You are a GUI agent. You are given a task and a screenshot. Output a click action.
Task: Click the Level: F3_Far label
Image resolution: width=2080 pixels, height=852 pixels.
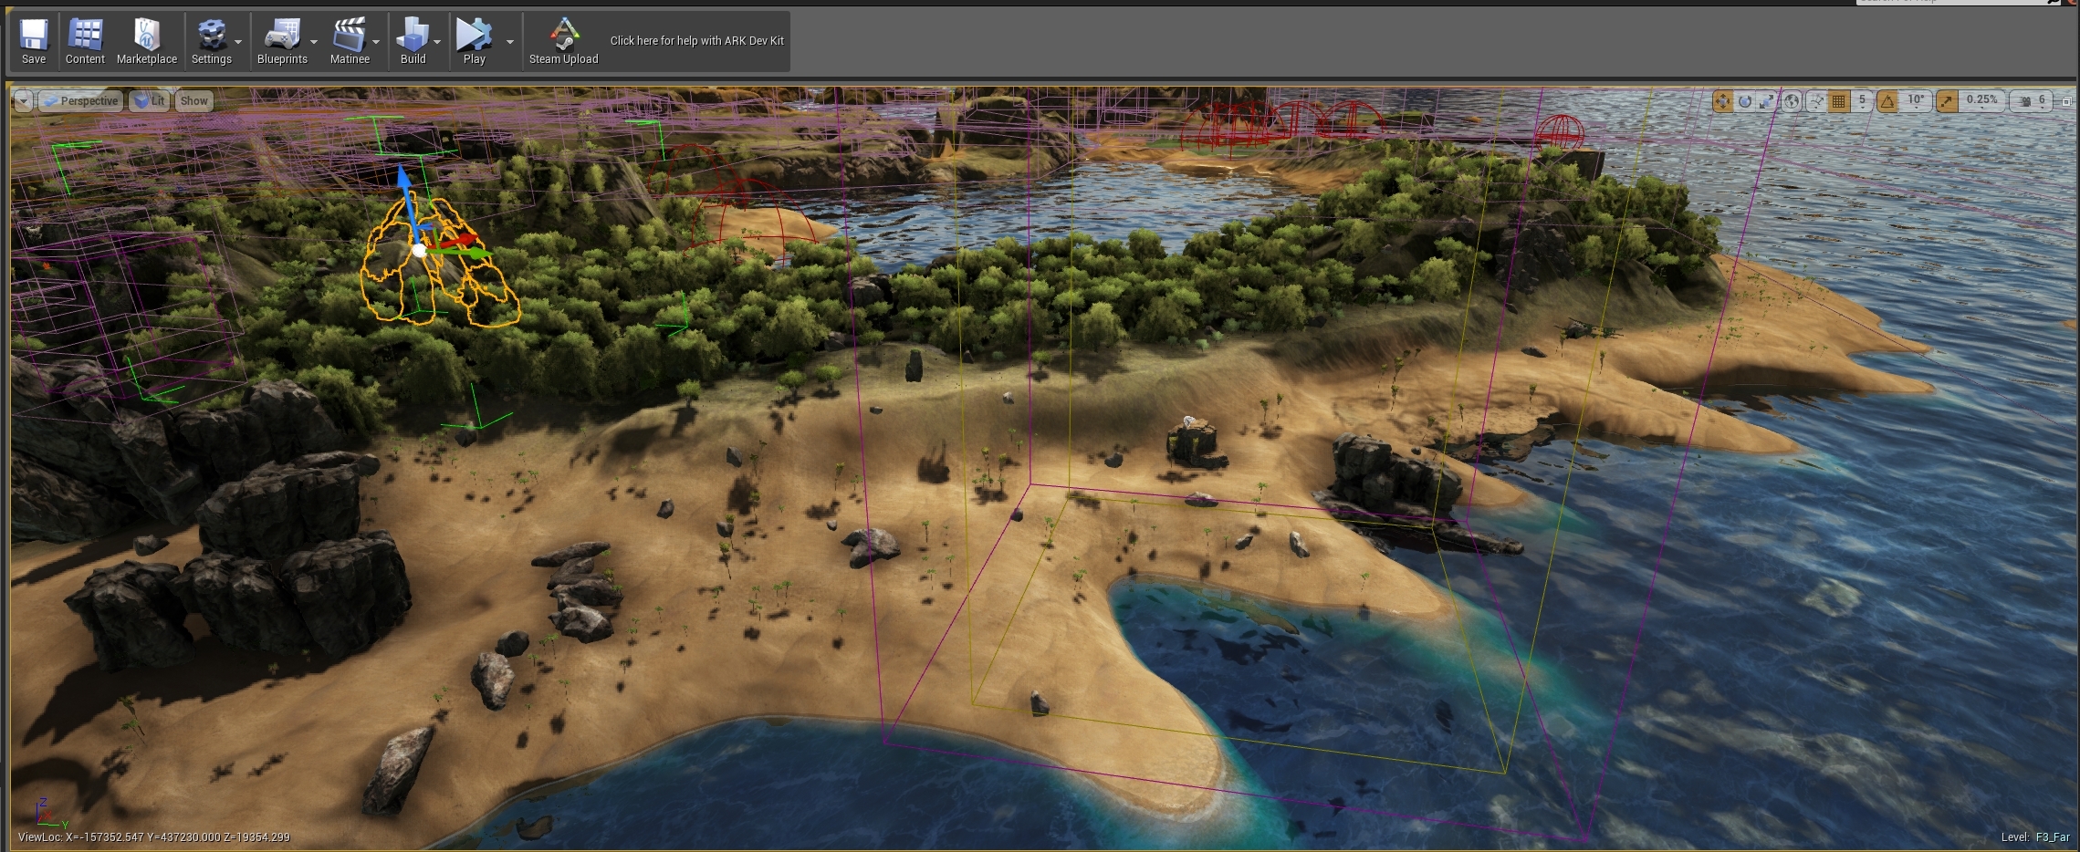coord(2035,837)
